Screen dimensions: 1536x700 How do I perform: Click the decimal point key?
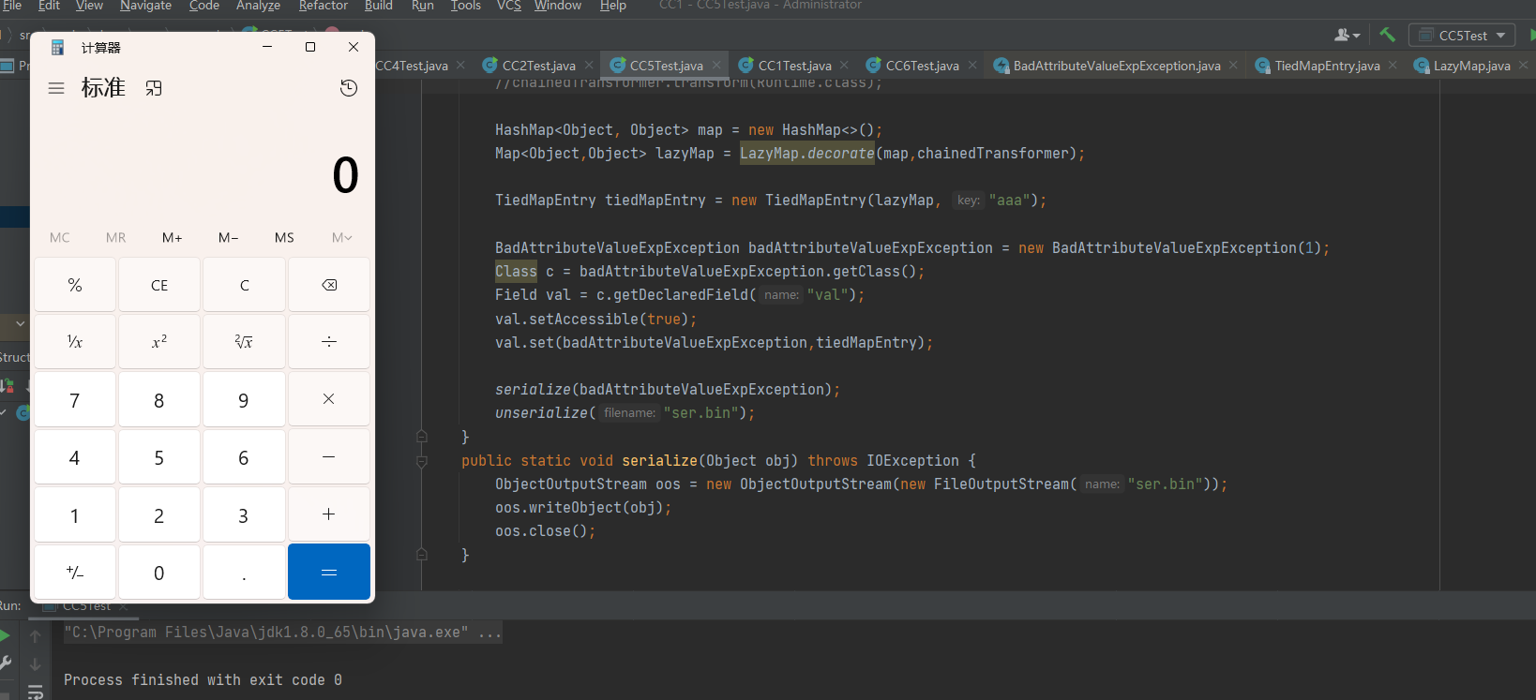244,572
